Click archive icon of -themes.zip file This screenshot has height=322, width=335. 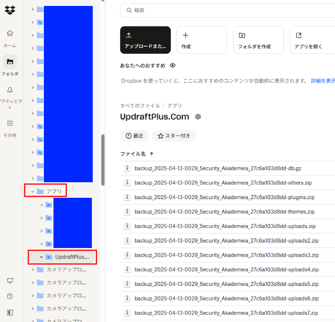point(128,211)
